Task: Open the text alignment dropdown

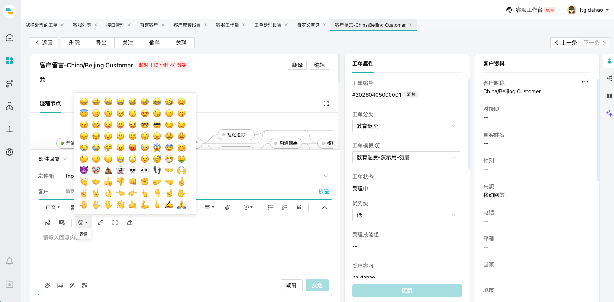Action: click(210, 207)
